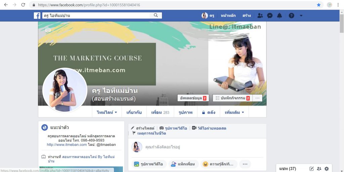Click the สร้าง create link

(x=247, y=15)
